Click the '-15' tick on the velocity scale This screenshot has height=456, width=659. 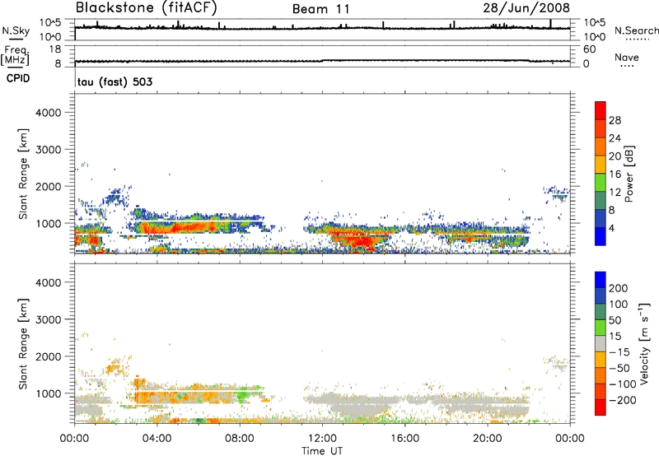[x=619, y=352]
